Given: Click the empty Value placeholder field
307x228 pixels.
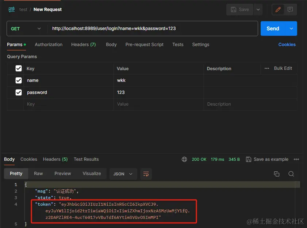Looking at the screenshot, I should 158,104.
